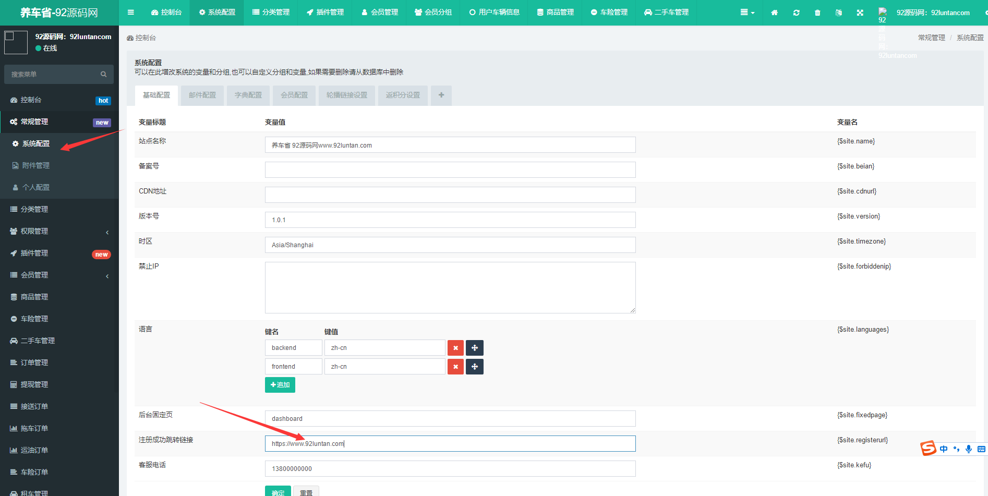Image resolution: width=988 pixels, height=496 pixels.
Task: Delete the backend language row
Action: (x=455, y=348)
